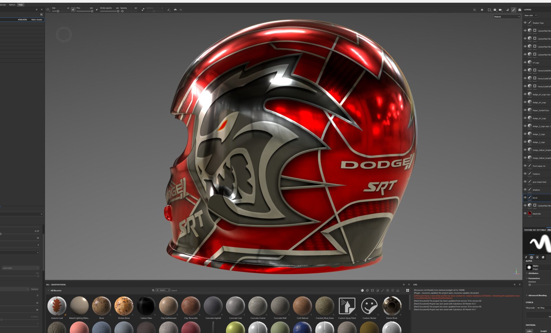Screen dimensions: 551x333
Task: Click search magnifier icon in assets panel
Action: [x=153, y=290]
